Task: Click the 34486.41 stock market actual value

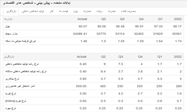Action: (x=80, y=34)
